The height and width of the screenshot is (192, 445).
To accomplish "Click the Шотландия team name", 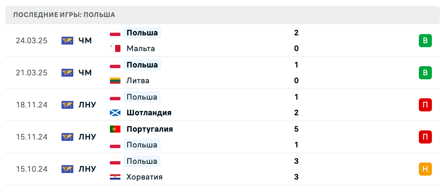I will [149, 113].
